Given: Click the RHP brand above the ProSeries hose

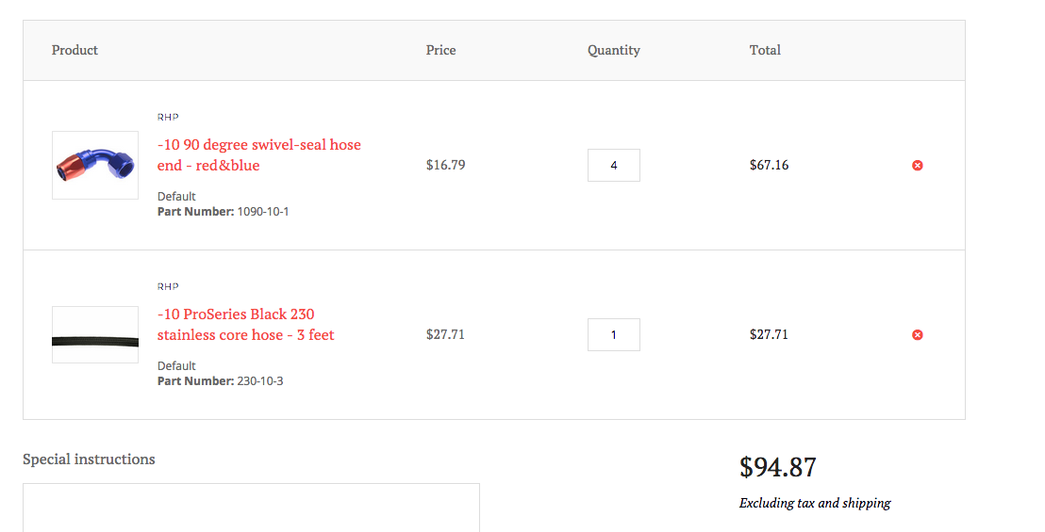Looking at the screenshot, I should click(168, 286).
